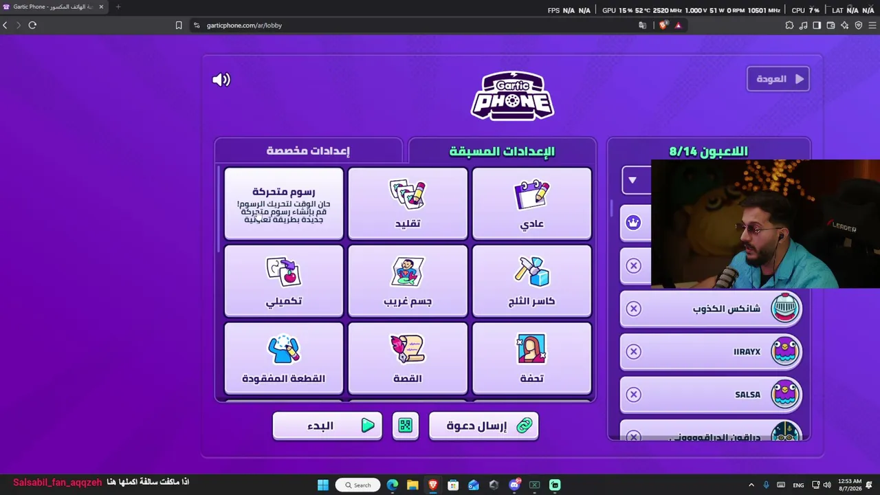Open Brave Shields icon
The height and width of the screenshot is (495, 880).
663,25
